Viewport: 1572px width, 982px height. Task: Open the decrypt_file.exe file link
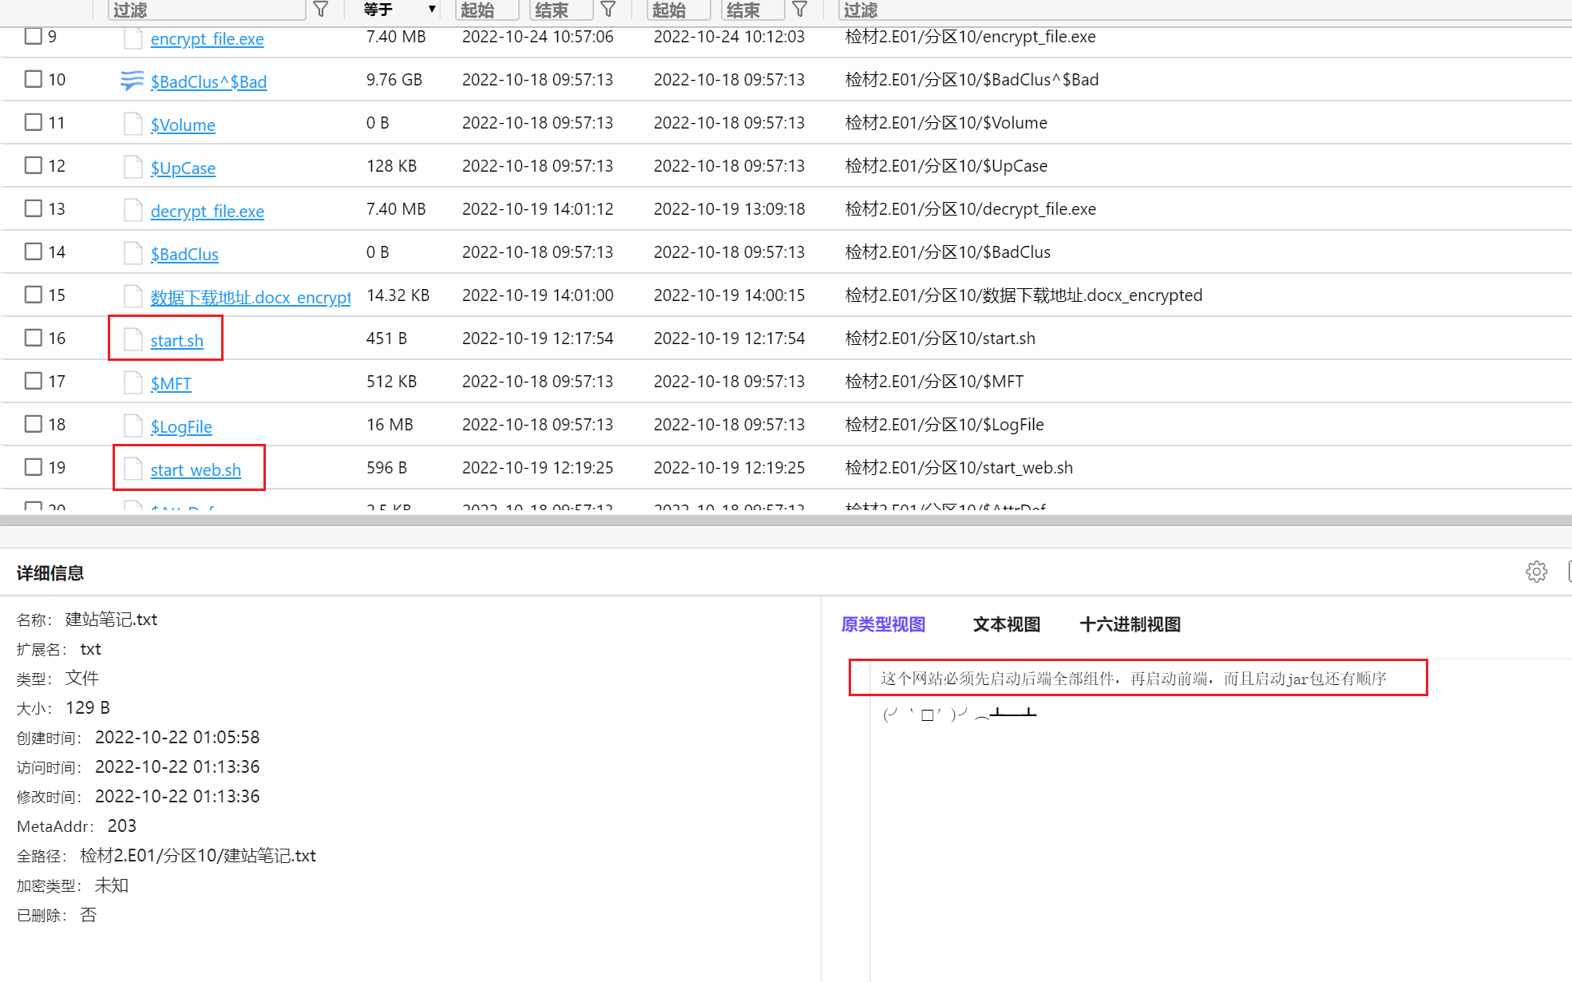point(207,211)
